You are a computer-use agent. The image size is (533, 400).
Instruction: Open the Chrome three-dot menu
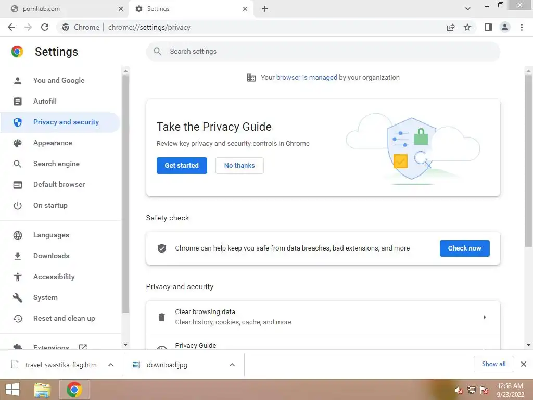(522, 27)
